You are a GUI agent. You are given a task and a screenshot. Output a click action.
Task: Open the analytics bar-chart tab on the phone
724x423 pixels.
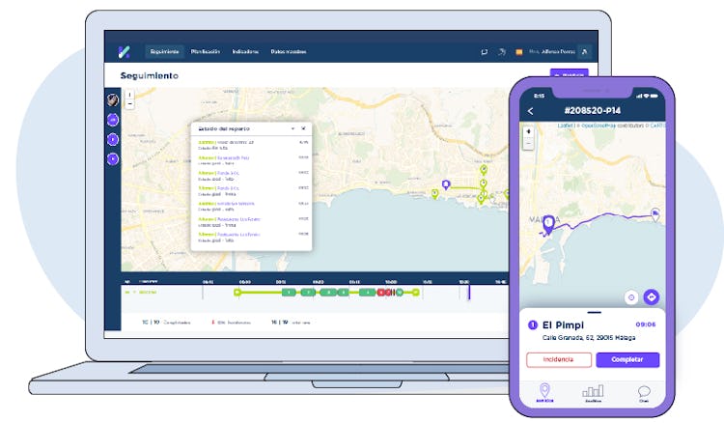point(593,393)
